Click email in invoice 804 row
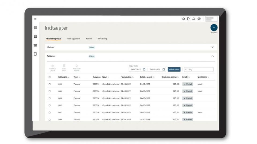The image size is (257, 144). (x=200, y=91)
